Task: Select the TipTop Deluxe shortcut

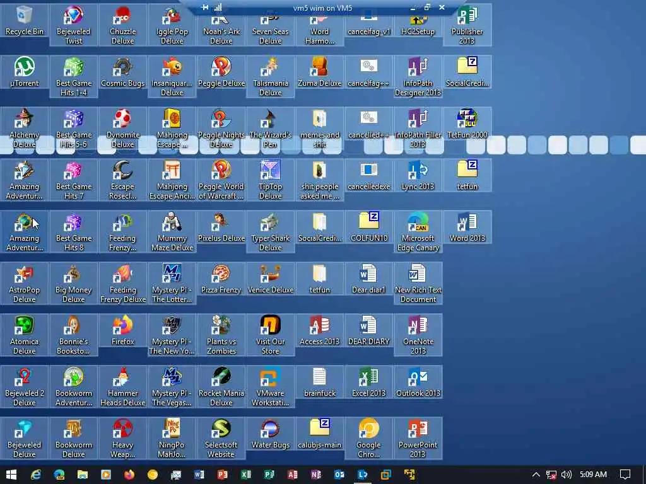Action: coord(270,180)
